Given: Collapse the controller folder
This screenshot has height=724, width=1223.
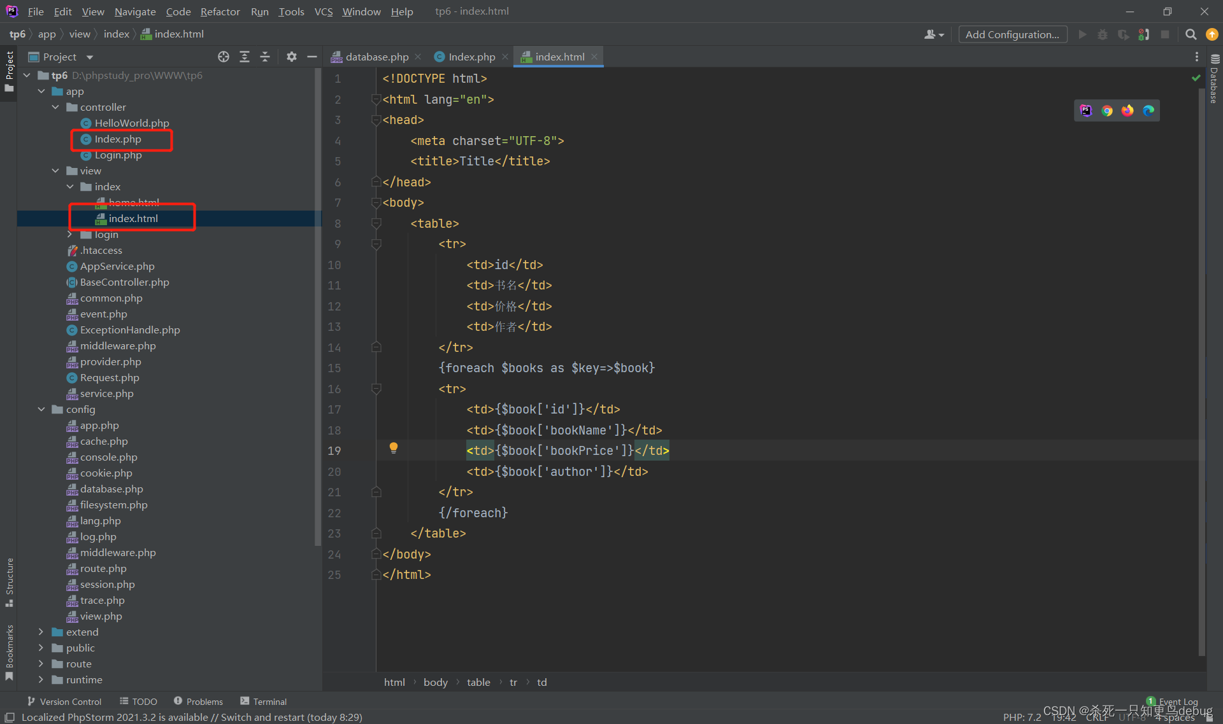Looking at the screenshot, I should [55, 107].
